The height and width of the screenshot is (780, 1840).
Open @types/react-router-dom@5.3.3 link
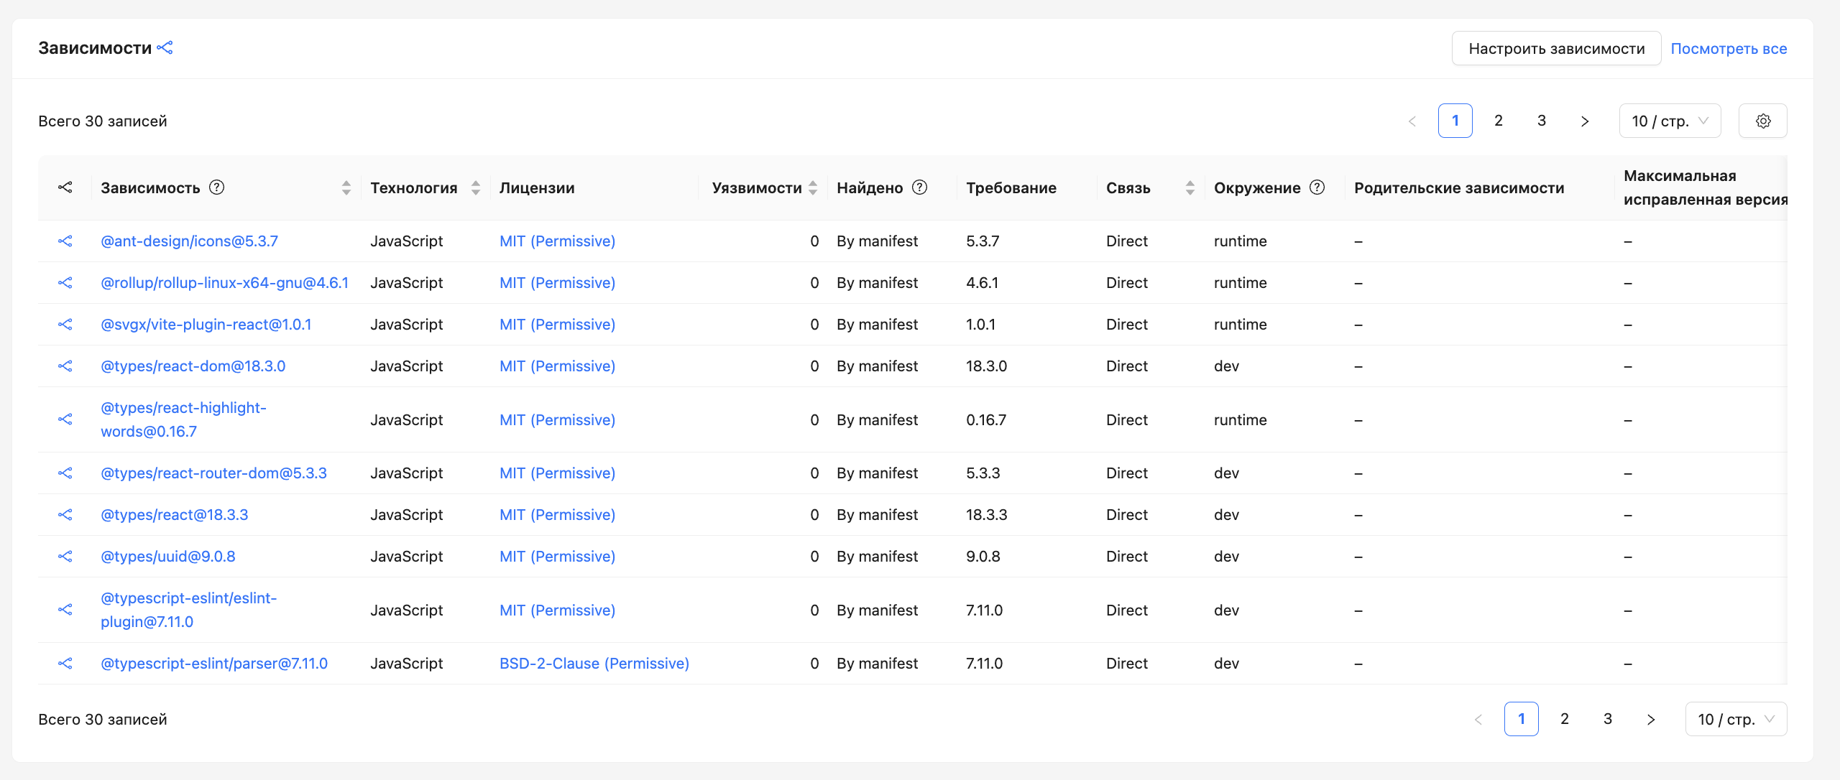(x=213, y=473)
